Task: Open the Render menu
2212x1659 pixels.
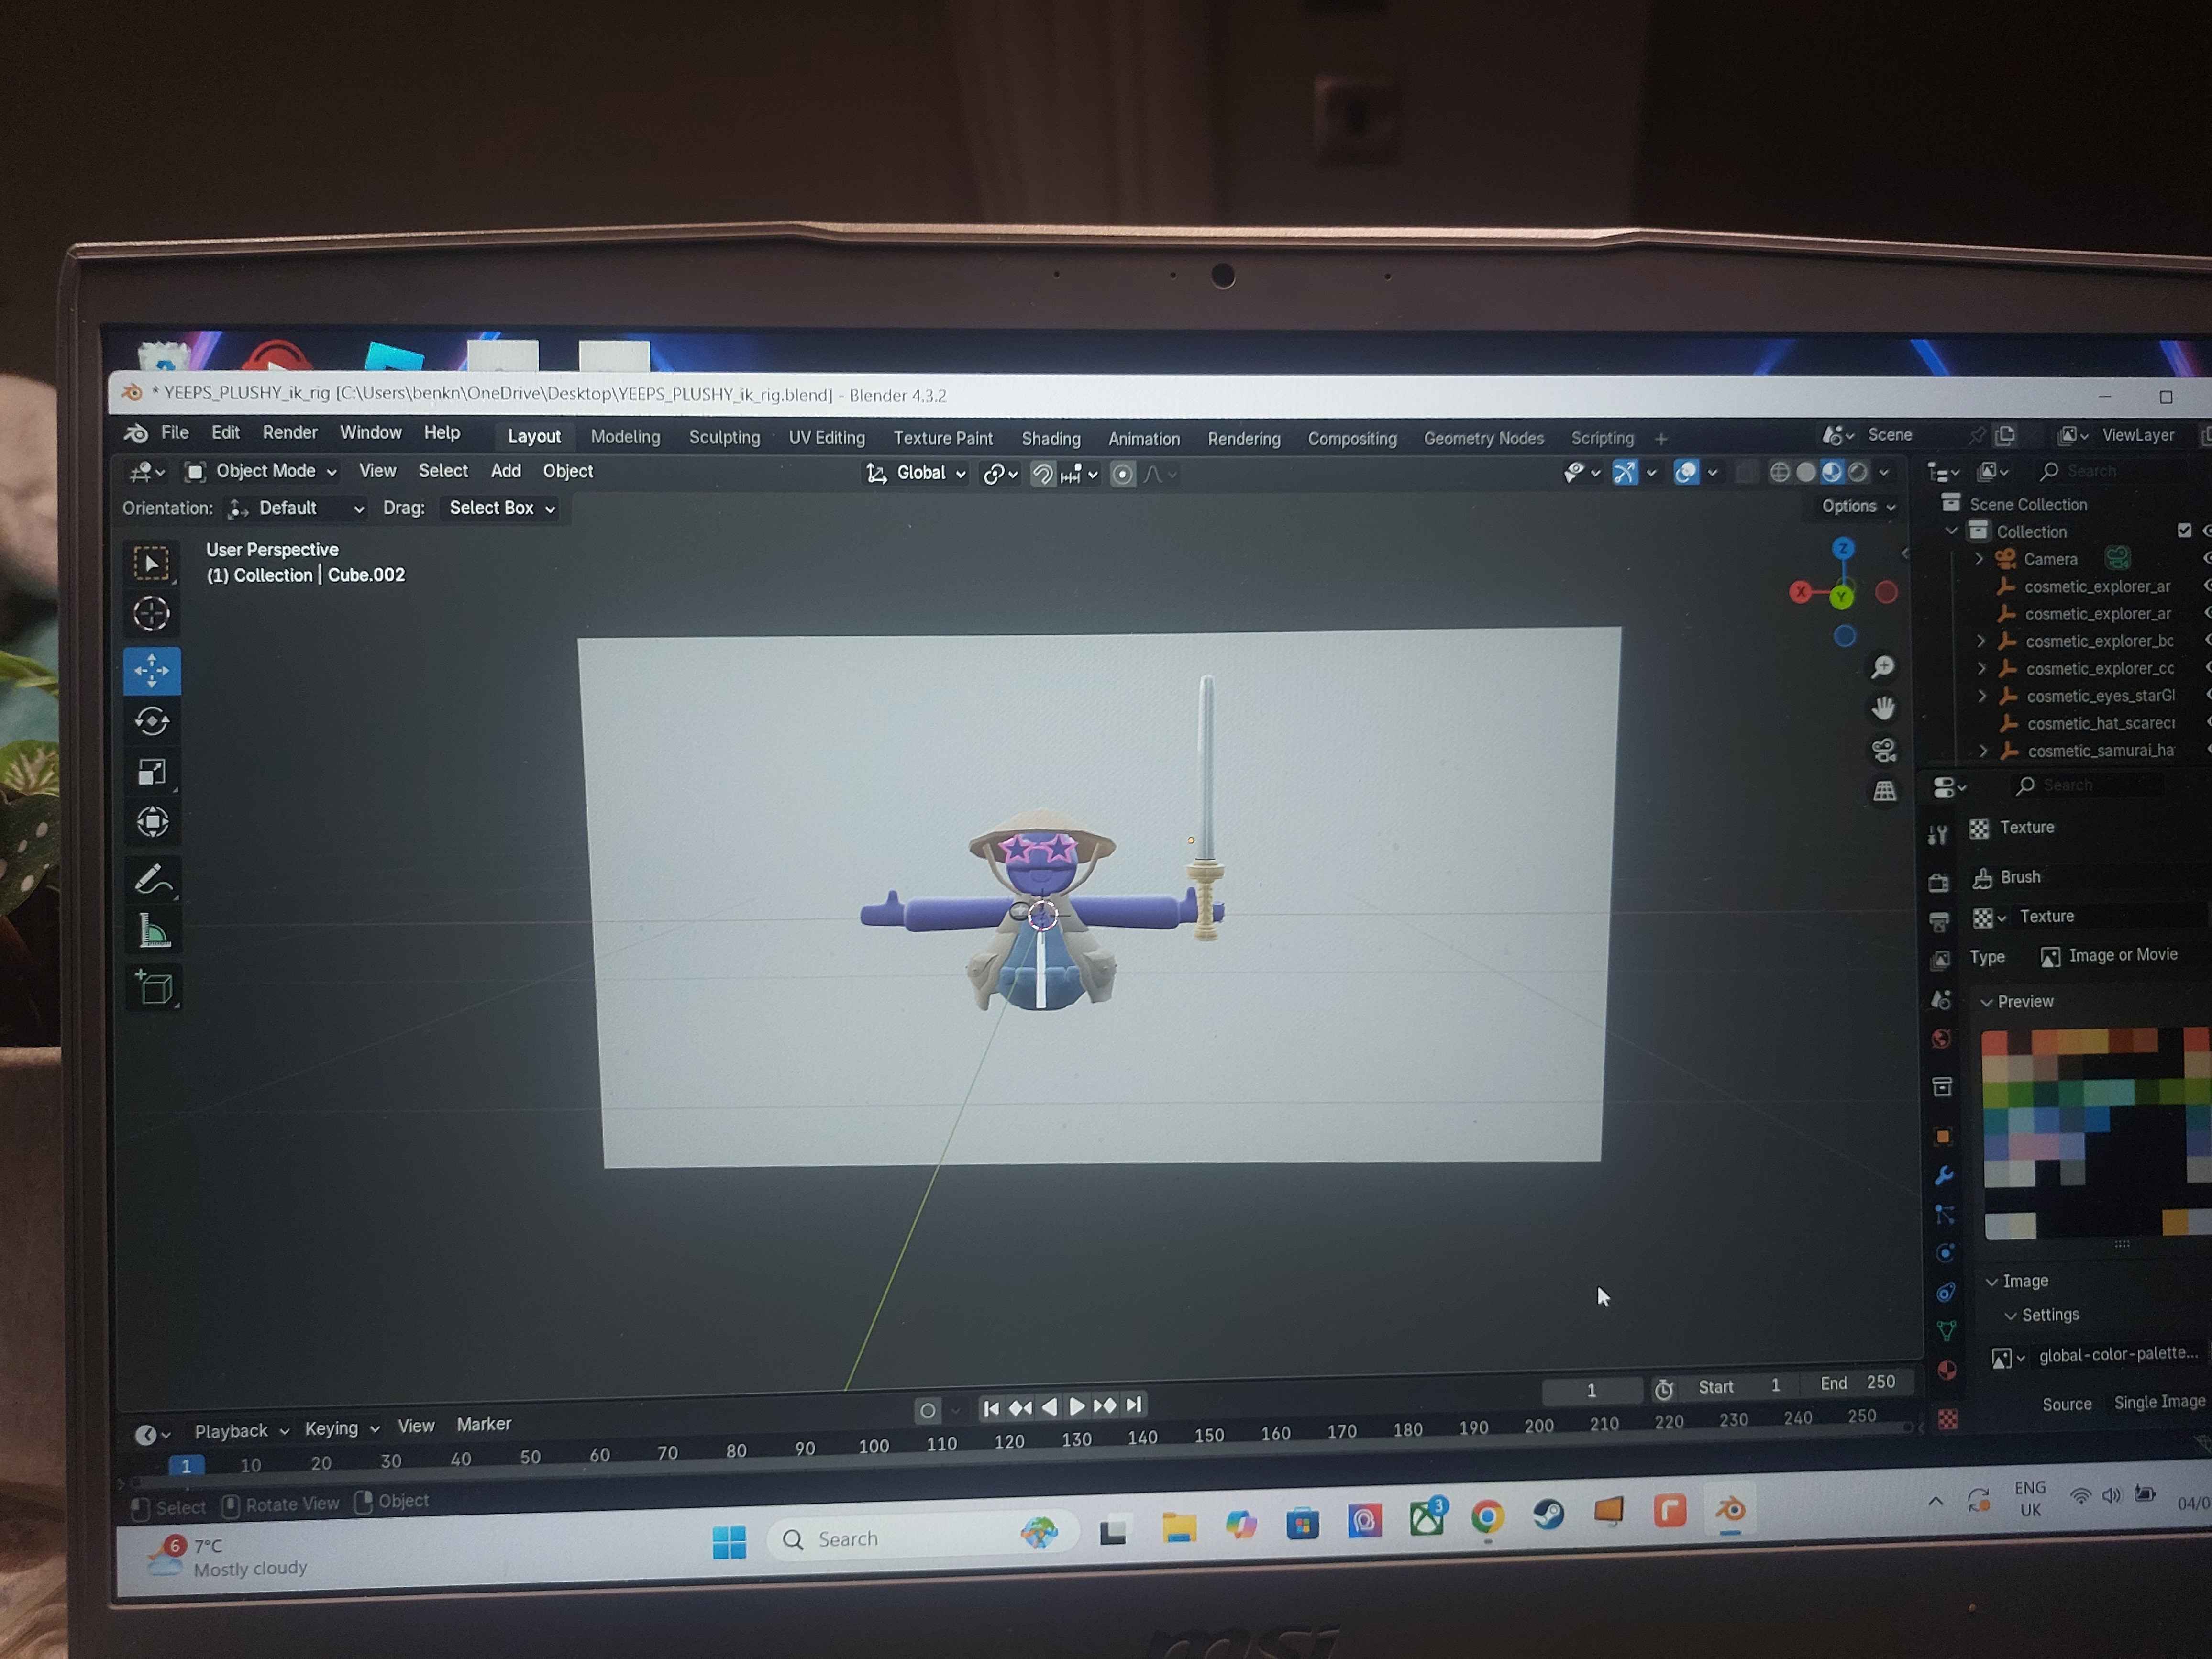Action: 290,432
